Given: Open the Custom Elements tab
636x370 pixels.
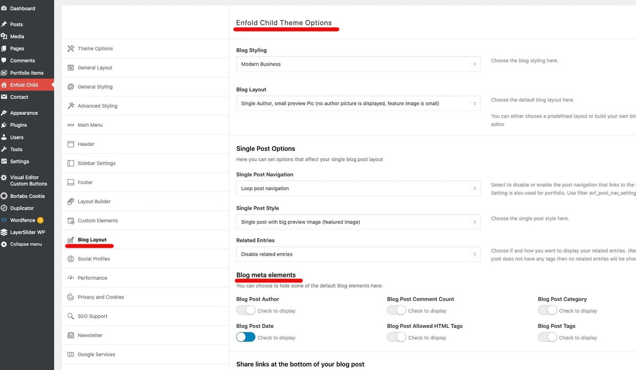Looking at the screenshot, I should [x=145, y=221].
